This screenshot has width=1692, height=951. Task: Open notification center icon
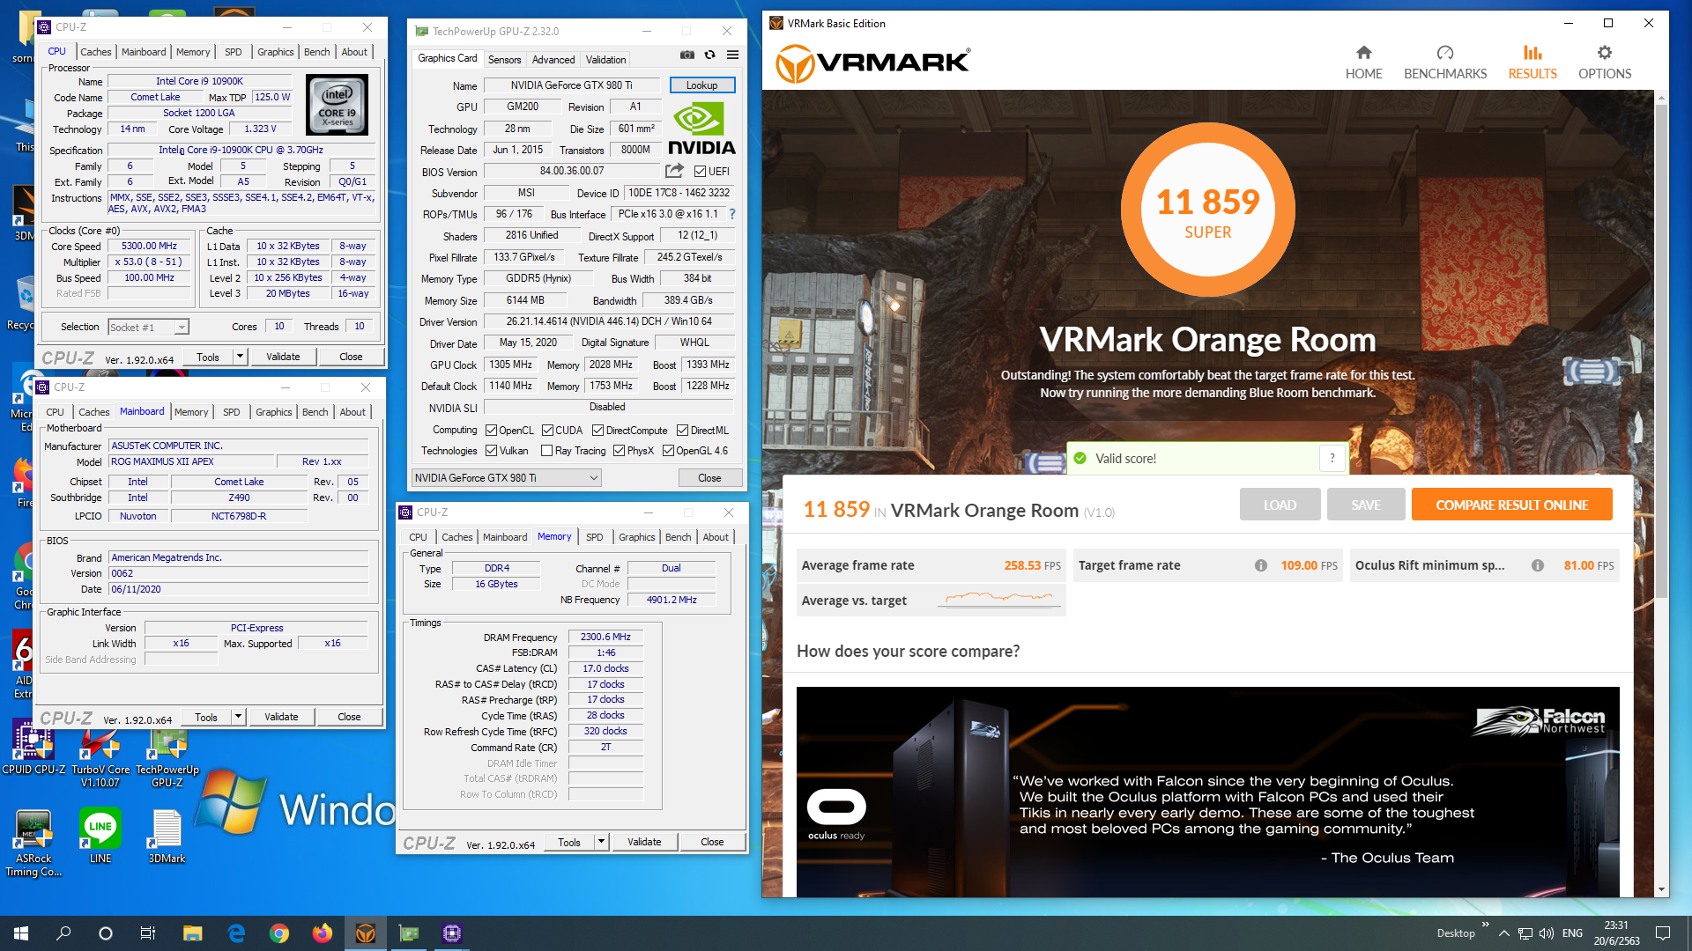pyautogui.click(x=1663, y=933)
